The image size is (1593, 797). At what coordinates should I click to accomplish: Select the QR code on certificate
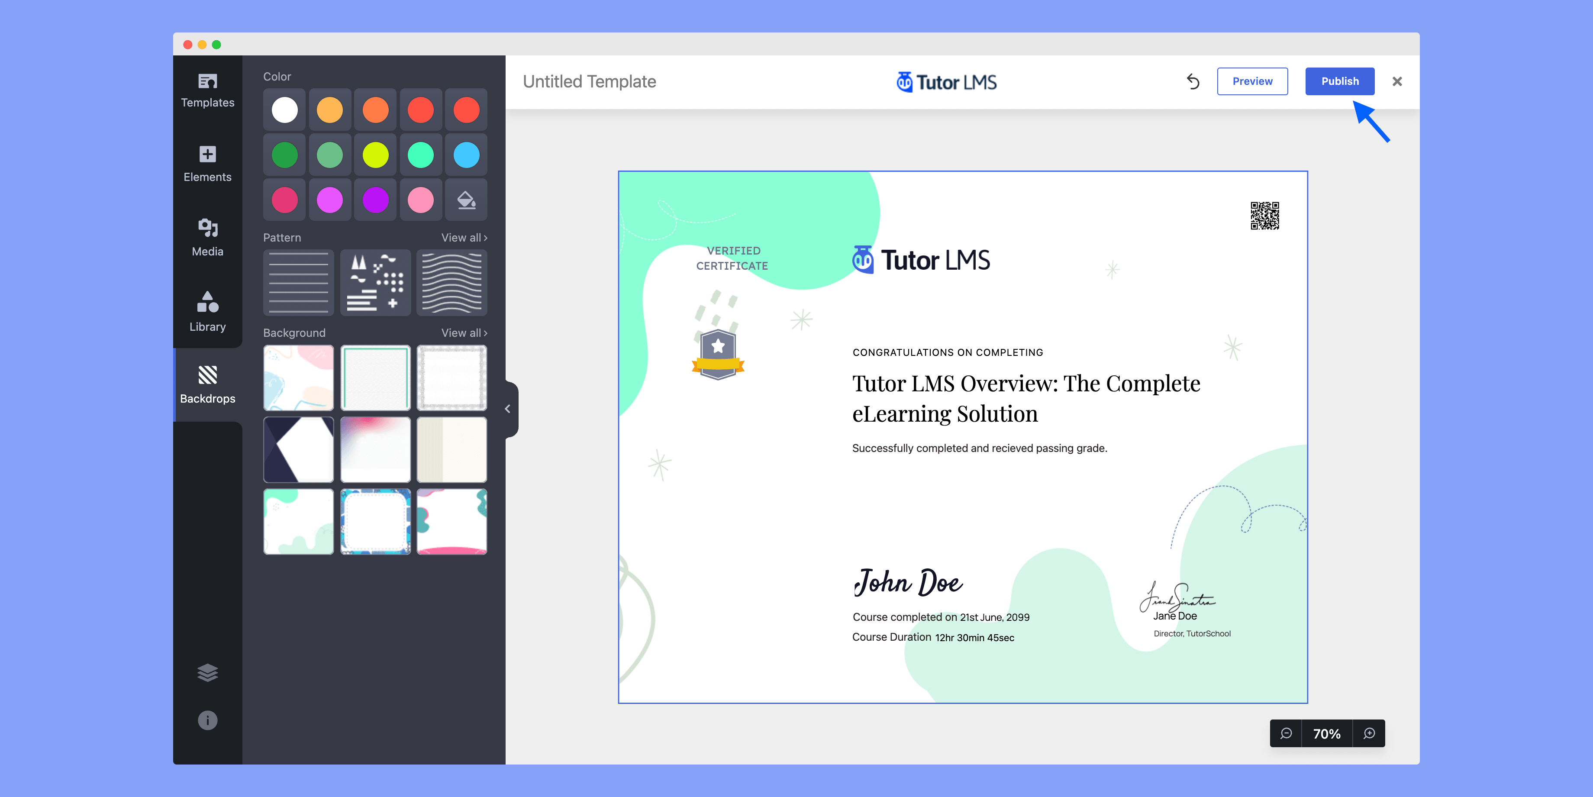tap(1264, 216)
